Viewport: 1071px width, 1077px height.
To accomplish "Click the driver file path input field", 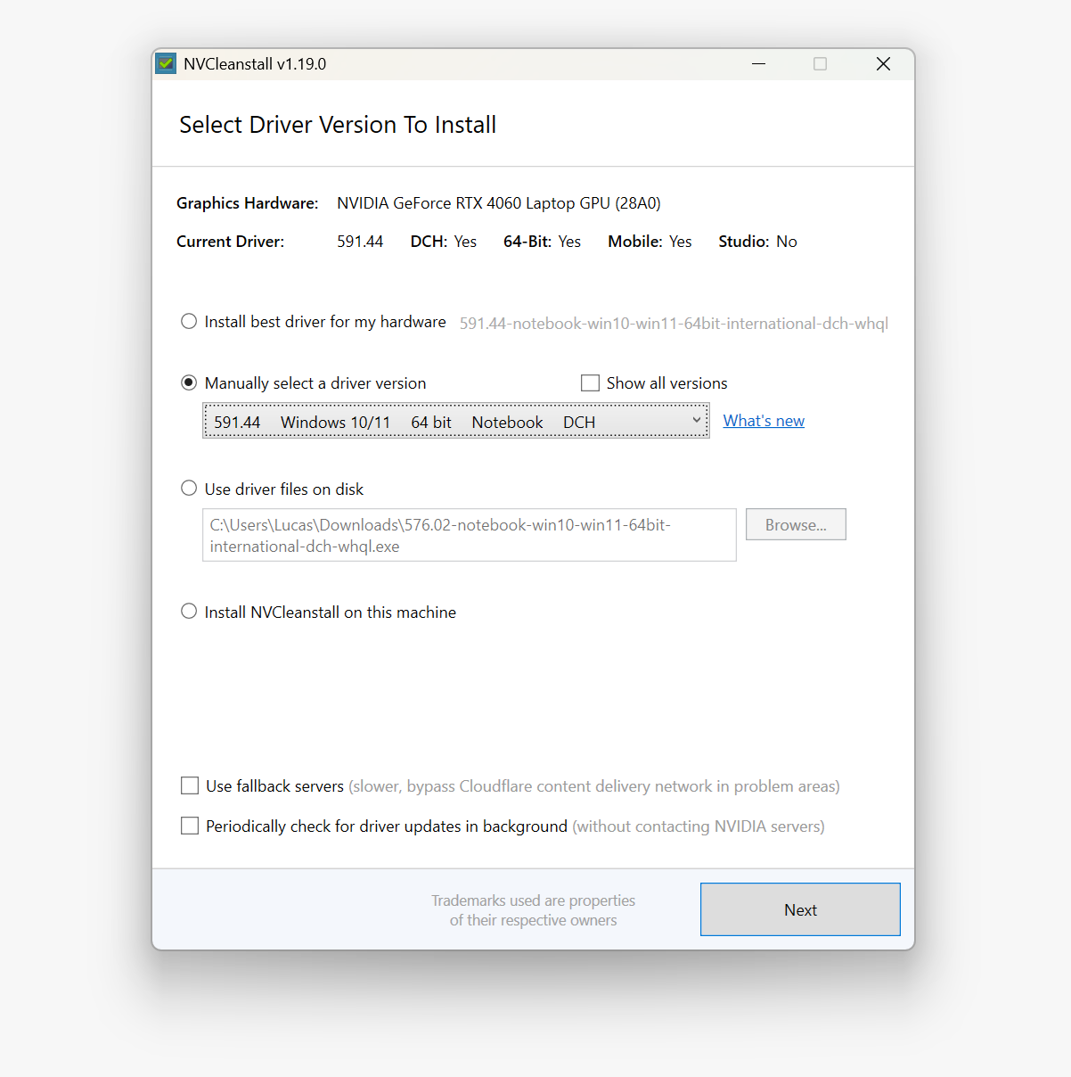I will coord(470,535).
